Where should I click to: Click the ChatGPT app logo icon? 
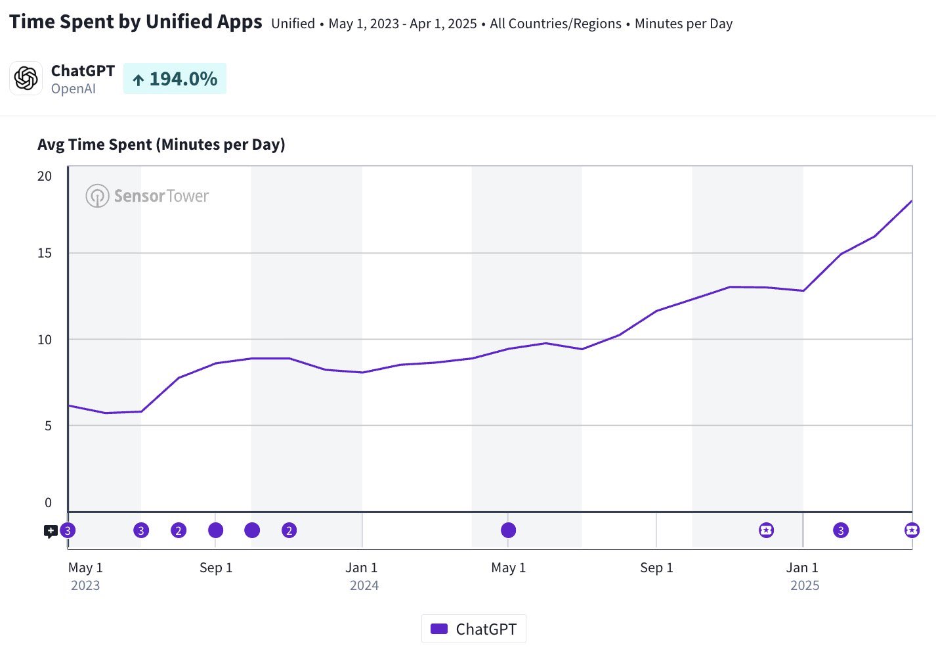tap(26, 78)
